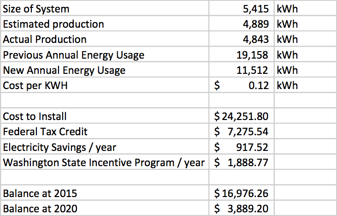Select 'Electricity Savings / year' cell

(x=105, y=147)
